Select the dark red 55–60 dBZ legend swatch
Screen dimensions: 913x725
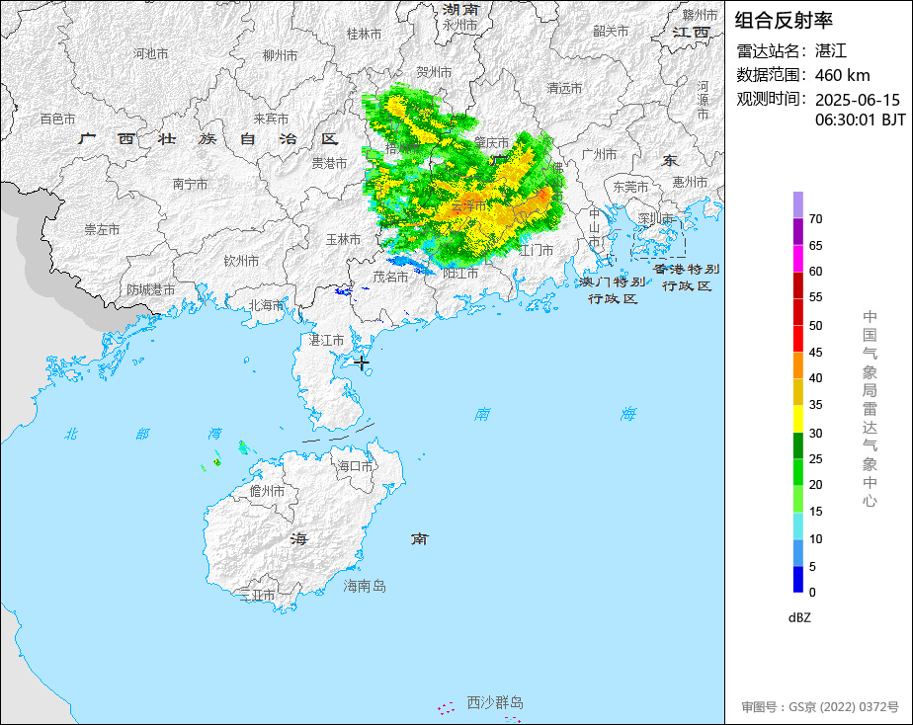coord(797,285)
